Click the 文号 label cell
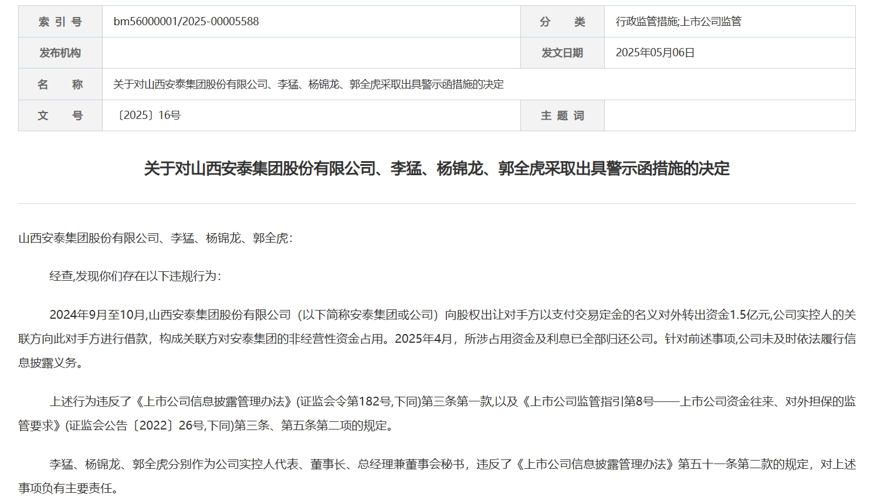Viewport: 874px width, 501px height. [60, 115]
